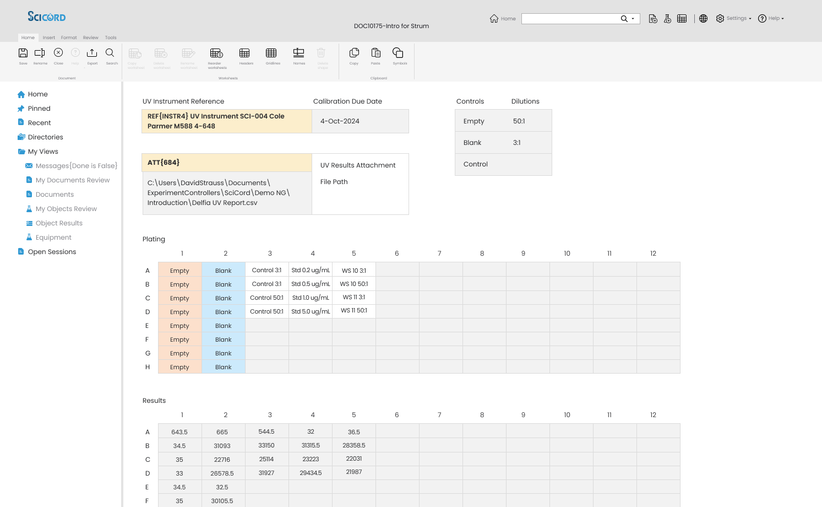Select the ATT{684} attachment cell
This screenshot has width=822, height=507.
coord(227,163)
